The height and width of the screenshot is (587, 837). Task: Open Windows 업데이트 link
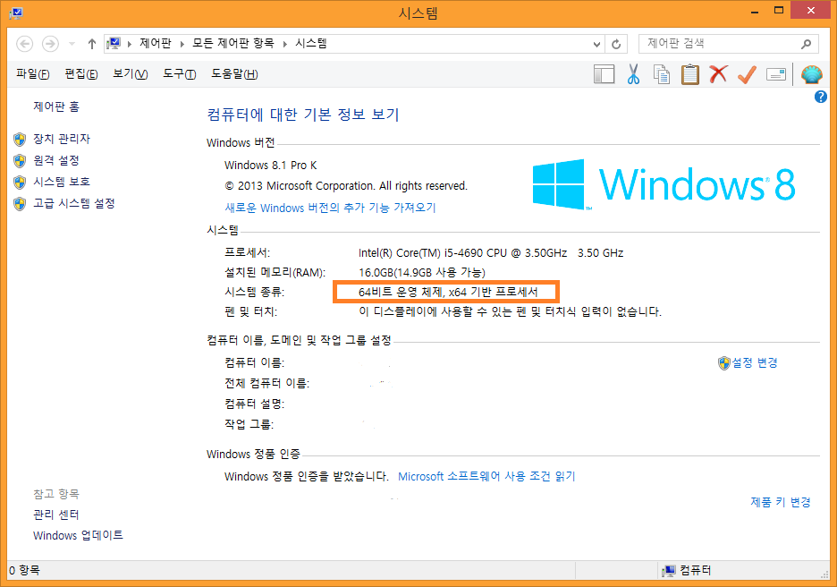coord(78,535)
